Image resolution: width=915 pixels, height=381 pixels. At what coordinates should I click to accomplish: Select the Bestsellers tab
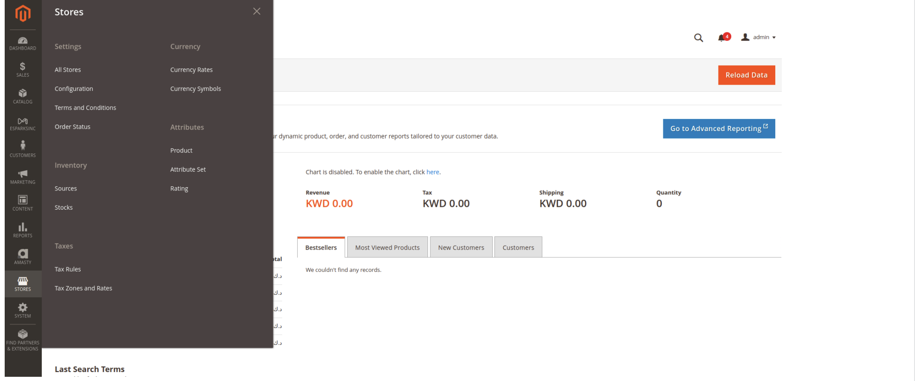point(321,248)
